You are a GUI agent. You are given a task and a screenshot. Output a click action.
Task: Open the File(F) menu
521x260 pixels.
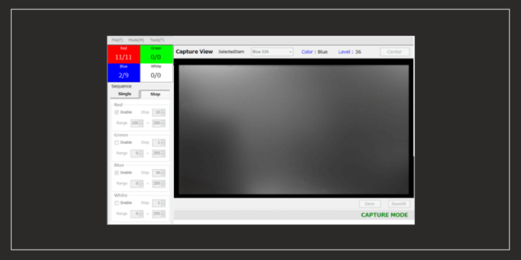click(117, 40)
